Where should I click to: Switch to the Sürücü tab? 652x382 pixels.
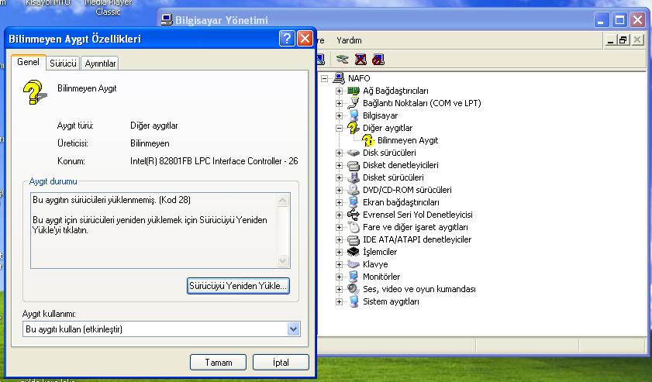point(63,64)
